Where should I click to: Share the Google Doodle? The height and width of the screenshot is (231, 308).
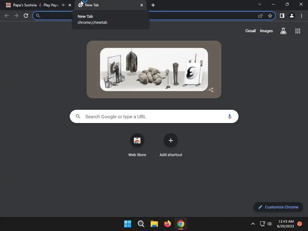coord(211,90)
